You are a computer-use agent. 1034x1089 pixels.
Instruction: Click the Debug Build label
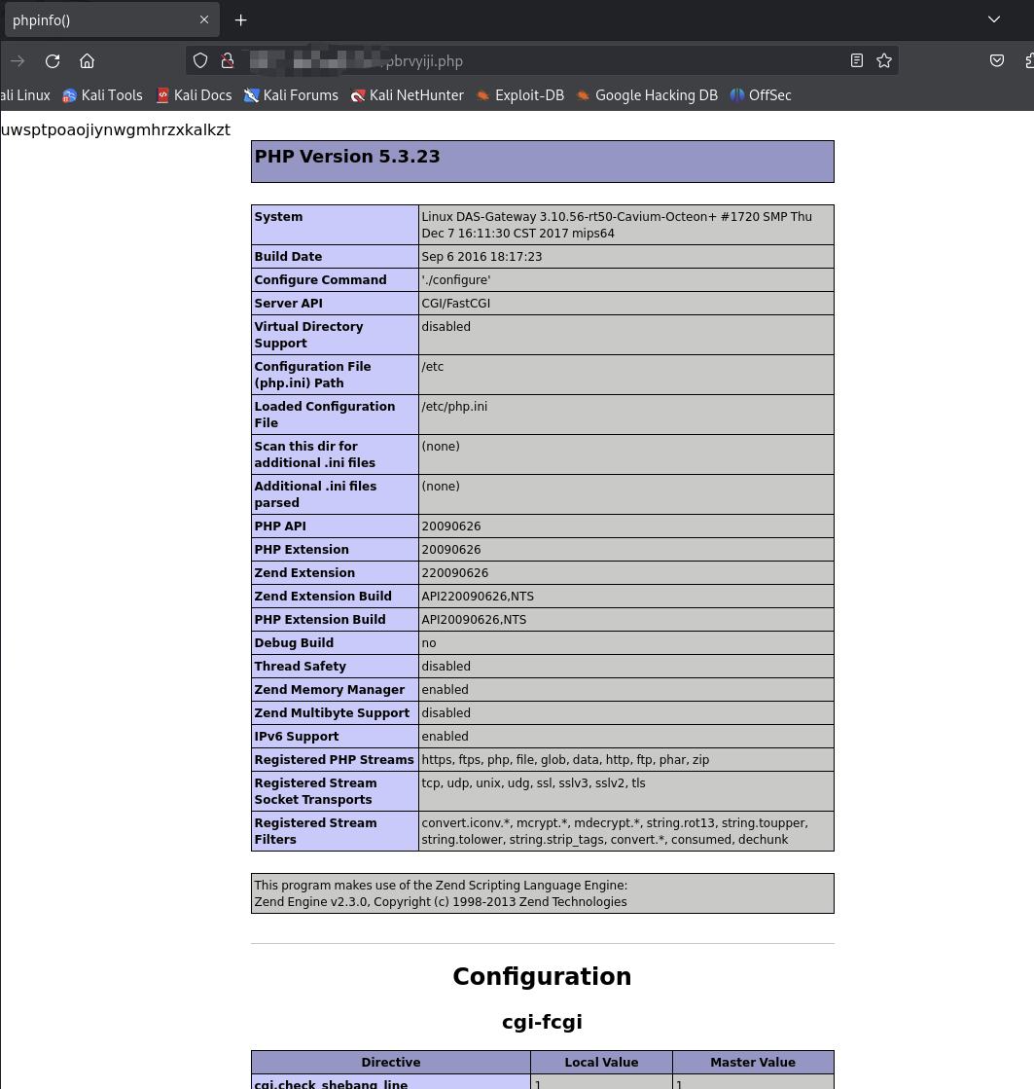[x=335, y=643]
